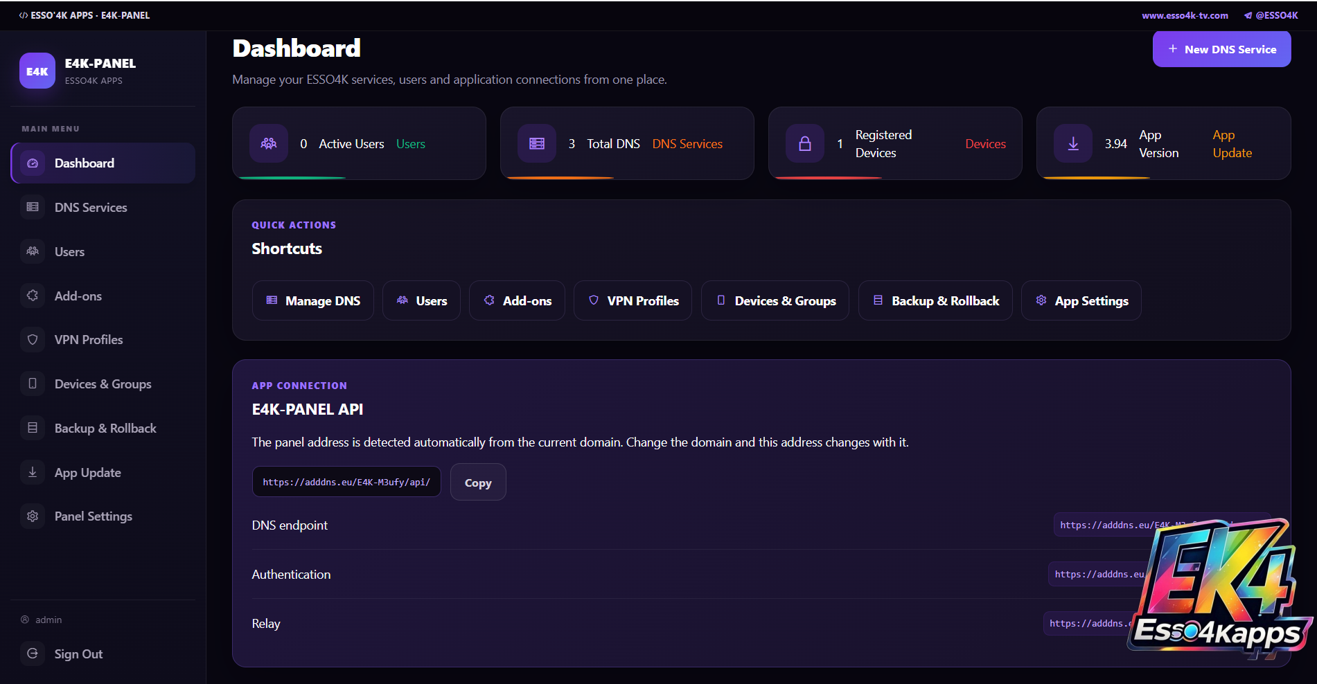1317x684 pixels.
Task: Click the Panel Settings gear icon in sidebar
Action: point(33,516)
